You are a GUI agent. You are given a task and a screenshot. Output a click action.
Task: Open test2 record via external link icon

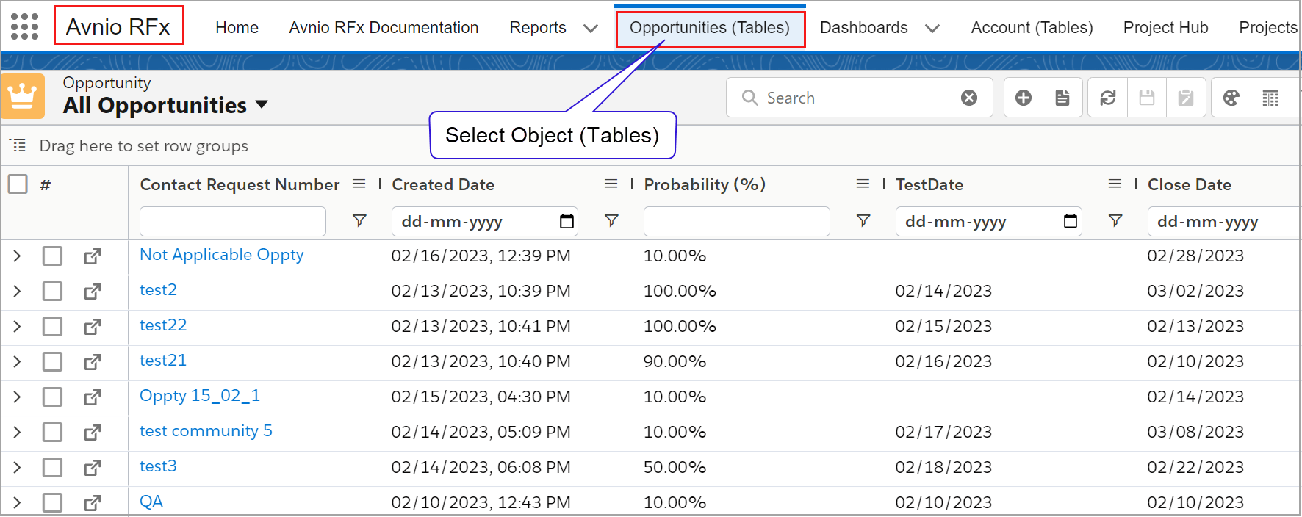(x=92, y=292)
